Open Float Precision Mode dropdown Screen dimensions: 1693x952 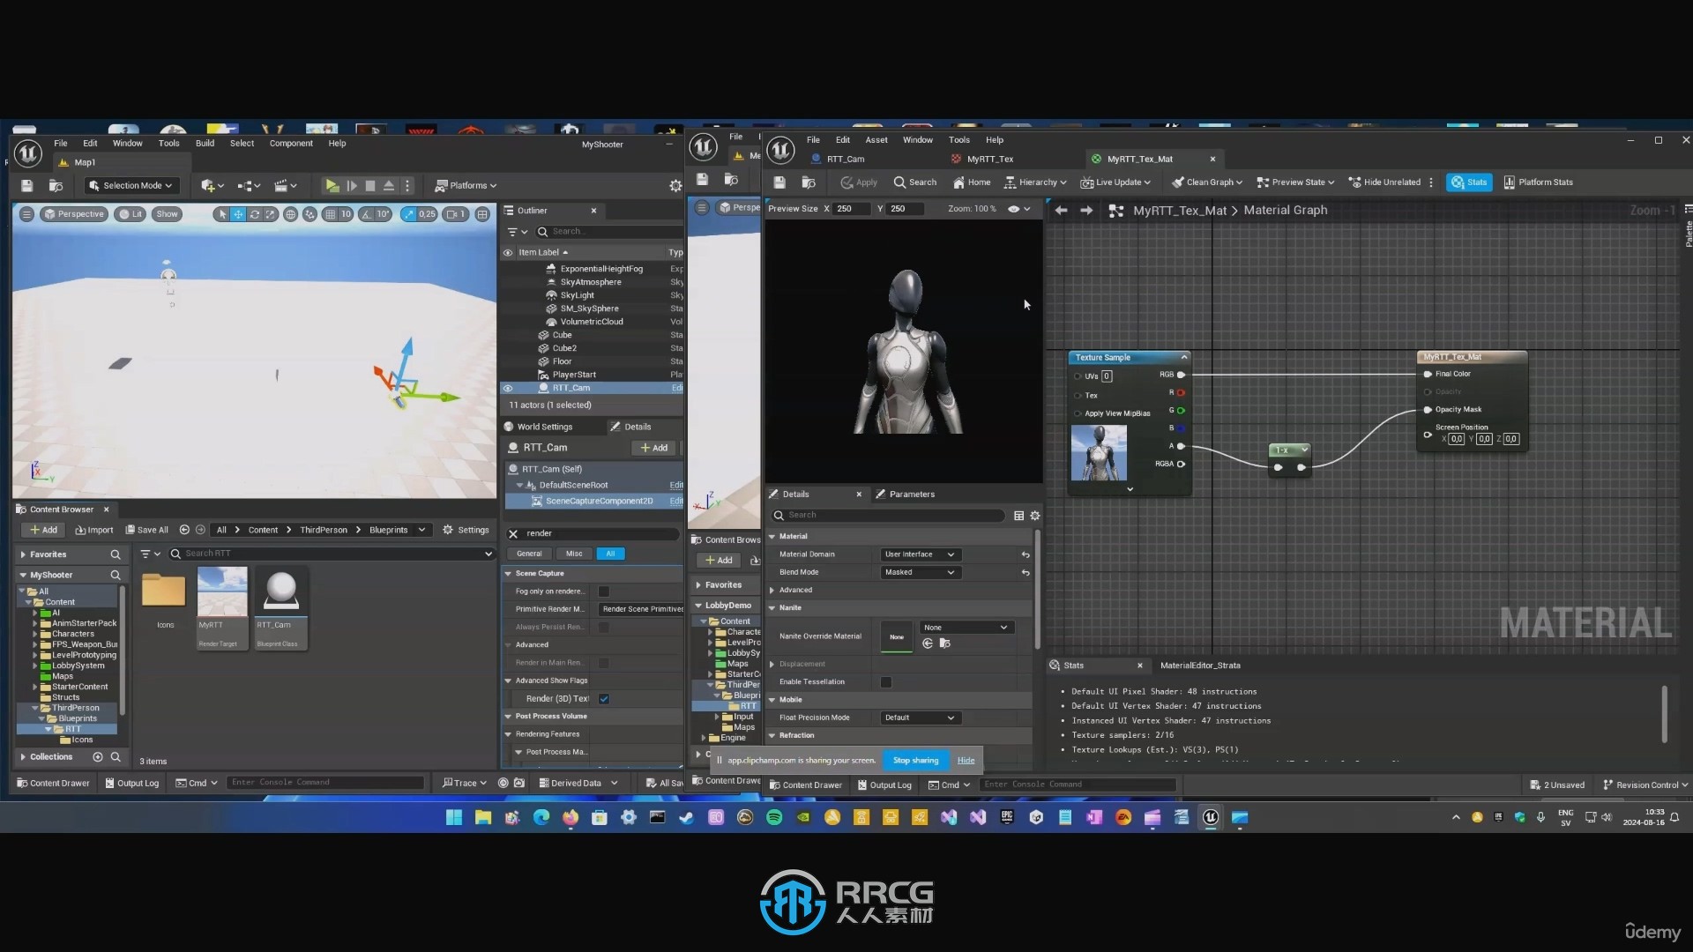click(x=920, y=718)
